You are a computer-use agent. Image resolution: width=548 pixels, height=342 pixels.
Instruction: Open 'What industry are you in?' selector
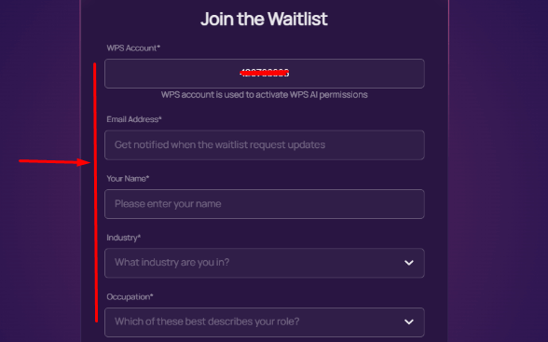[x=265, y=263]
